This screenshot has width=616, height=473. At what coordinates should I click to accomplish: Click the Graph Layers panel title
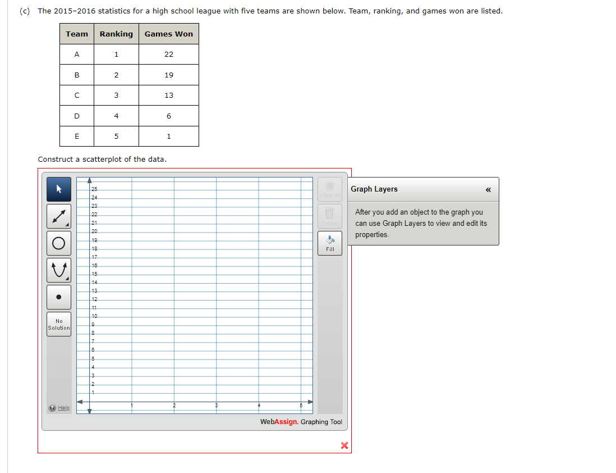375,189
